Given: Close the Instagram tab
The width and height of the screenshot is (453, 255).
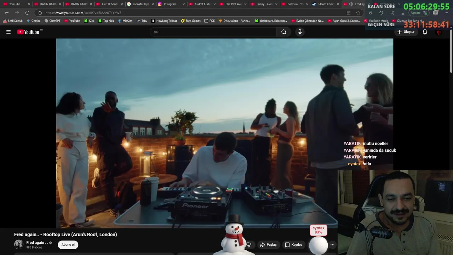Looking at the screenshot, I should click(183, 4).
